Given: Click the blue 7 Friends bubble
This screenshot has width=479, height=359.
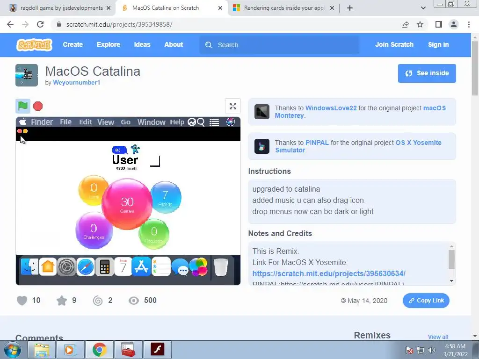Looking at the screenshot, I should 166,197.
